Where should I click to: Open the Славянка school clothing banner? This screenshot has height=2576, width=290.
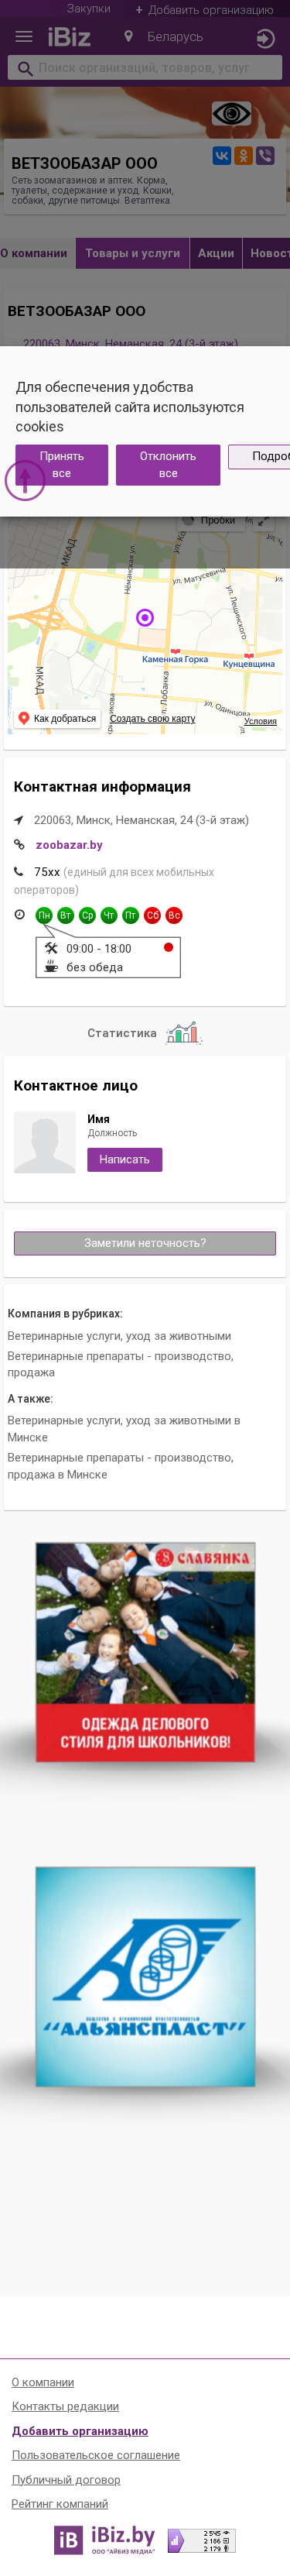pyautogui.click(x=145, y=1651)
